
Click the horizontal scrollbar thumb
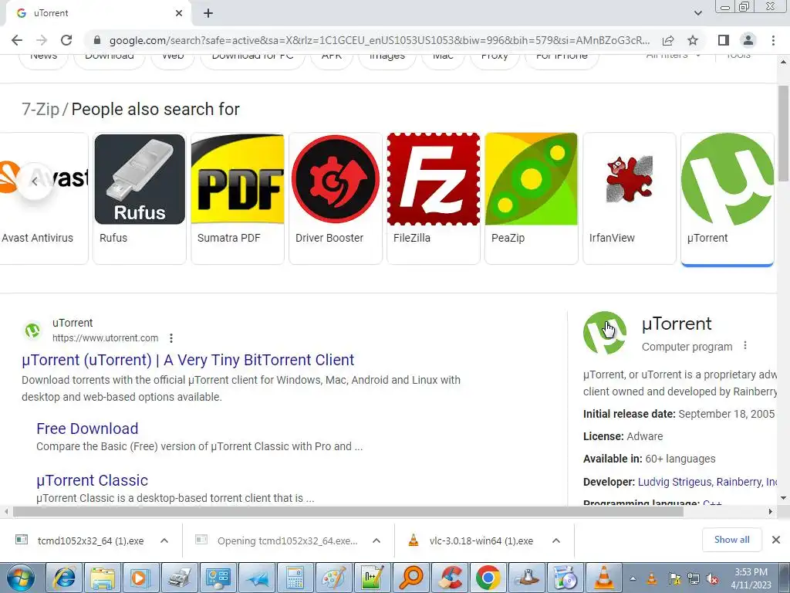coord(348,511)
